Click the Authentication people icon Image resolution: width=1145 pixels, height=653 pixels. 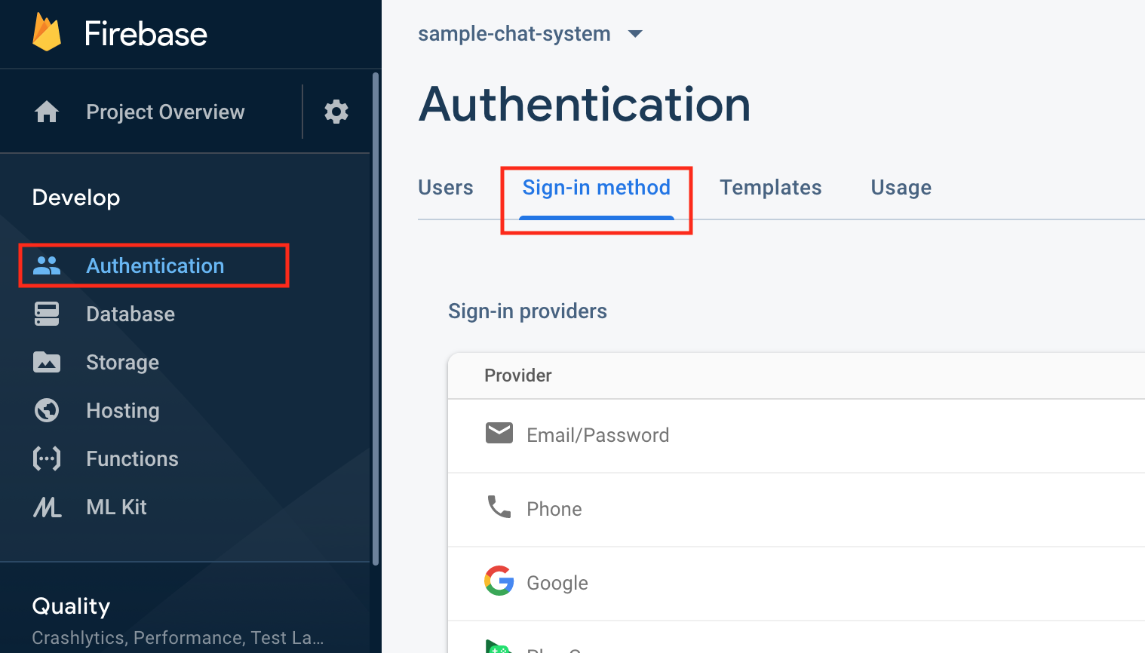(x=47, y=265)
